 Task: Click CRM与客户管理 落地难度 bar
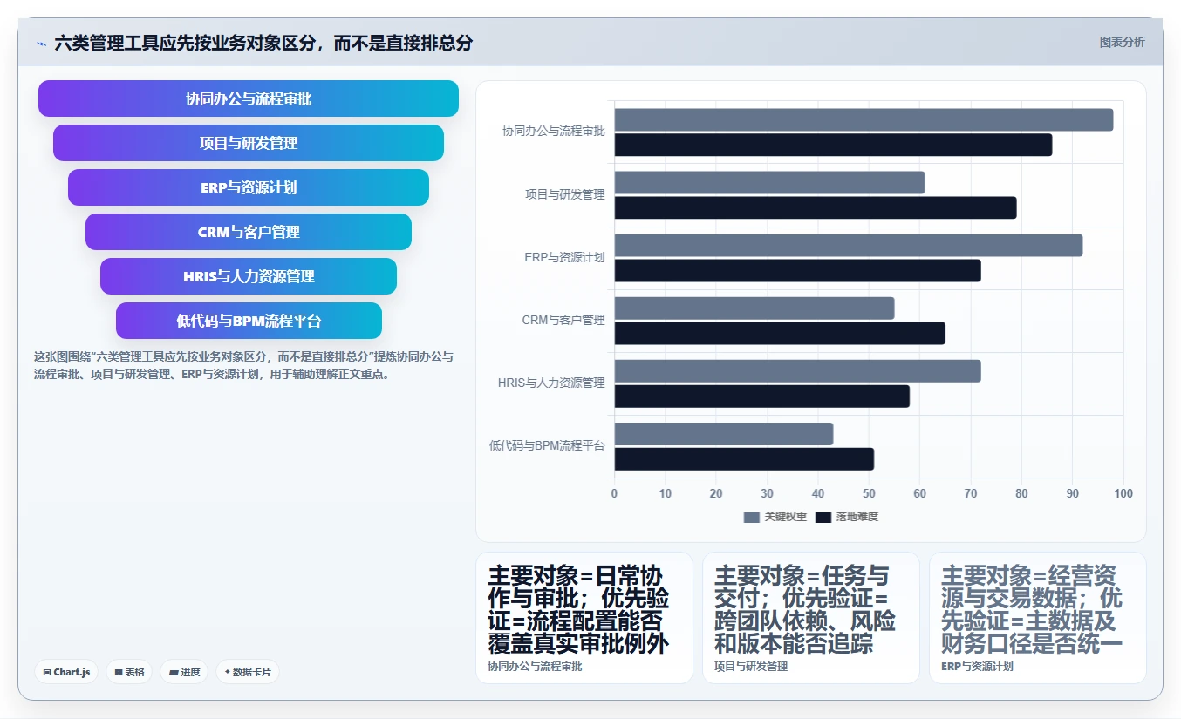click(x=780, y=333)
